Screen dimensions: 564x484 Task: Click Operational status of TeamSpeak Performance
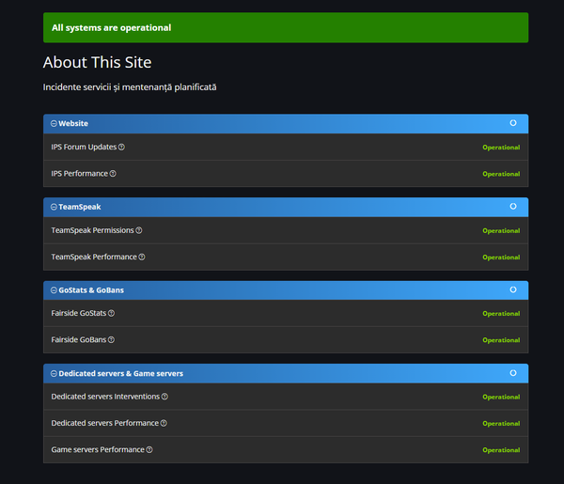click(x=501, y=258)
